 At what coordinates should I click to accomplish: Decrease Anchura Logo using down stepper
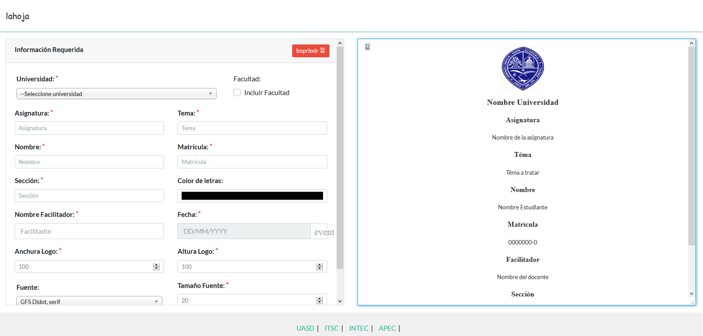(x=156, y=268)
